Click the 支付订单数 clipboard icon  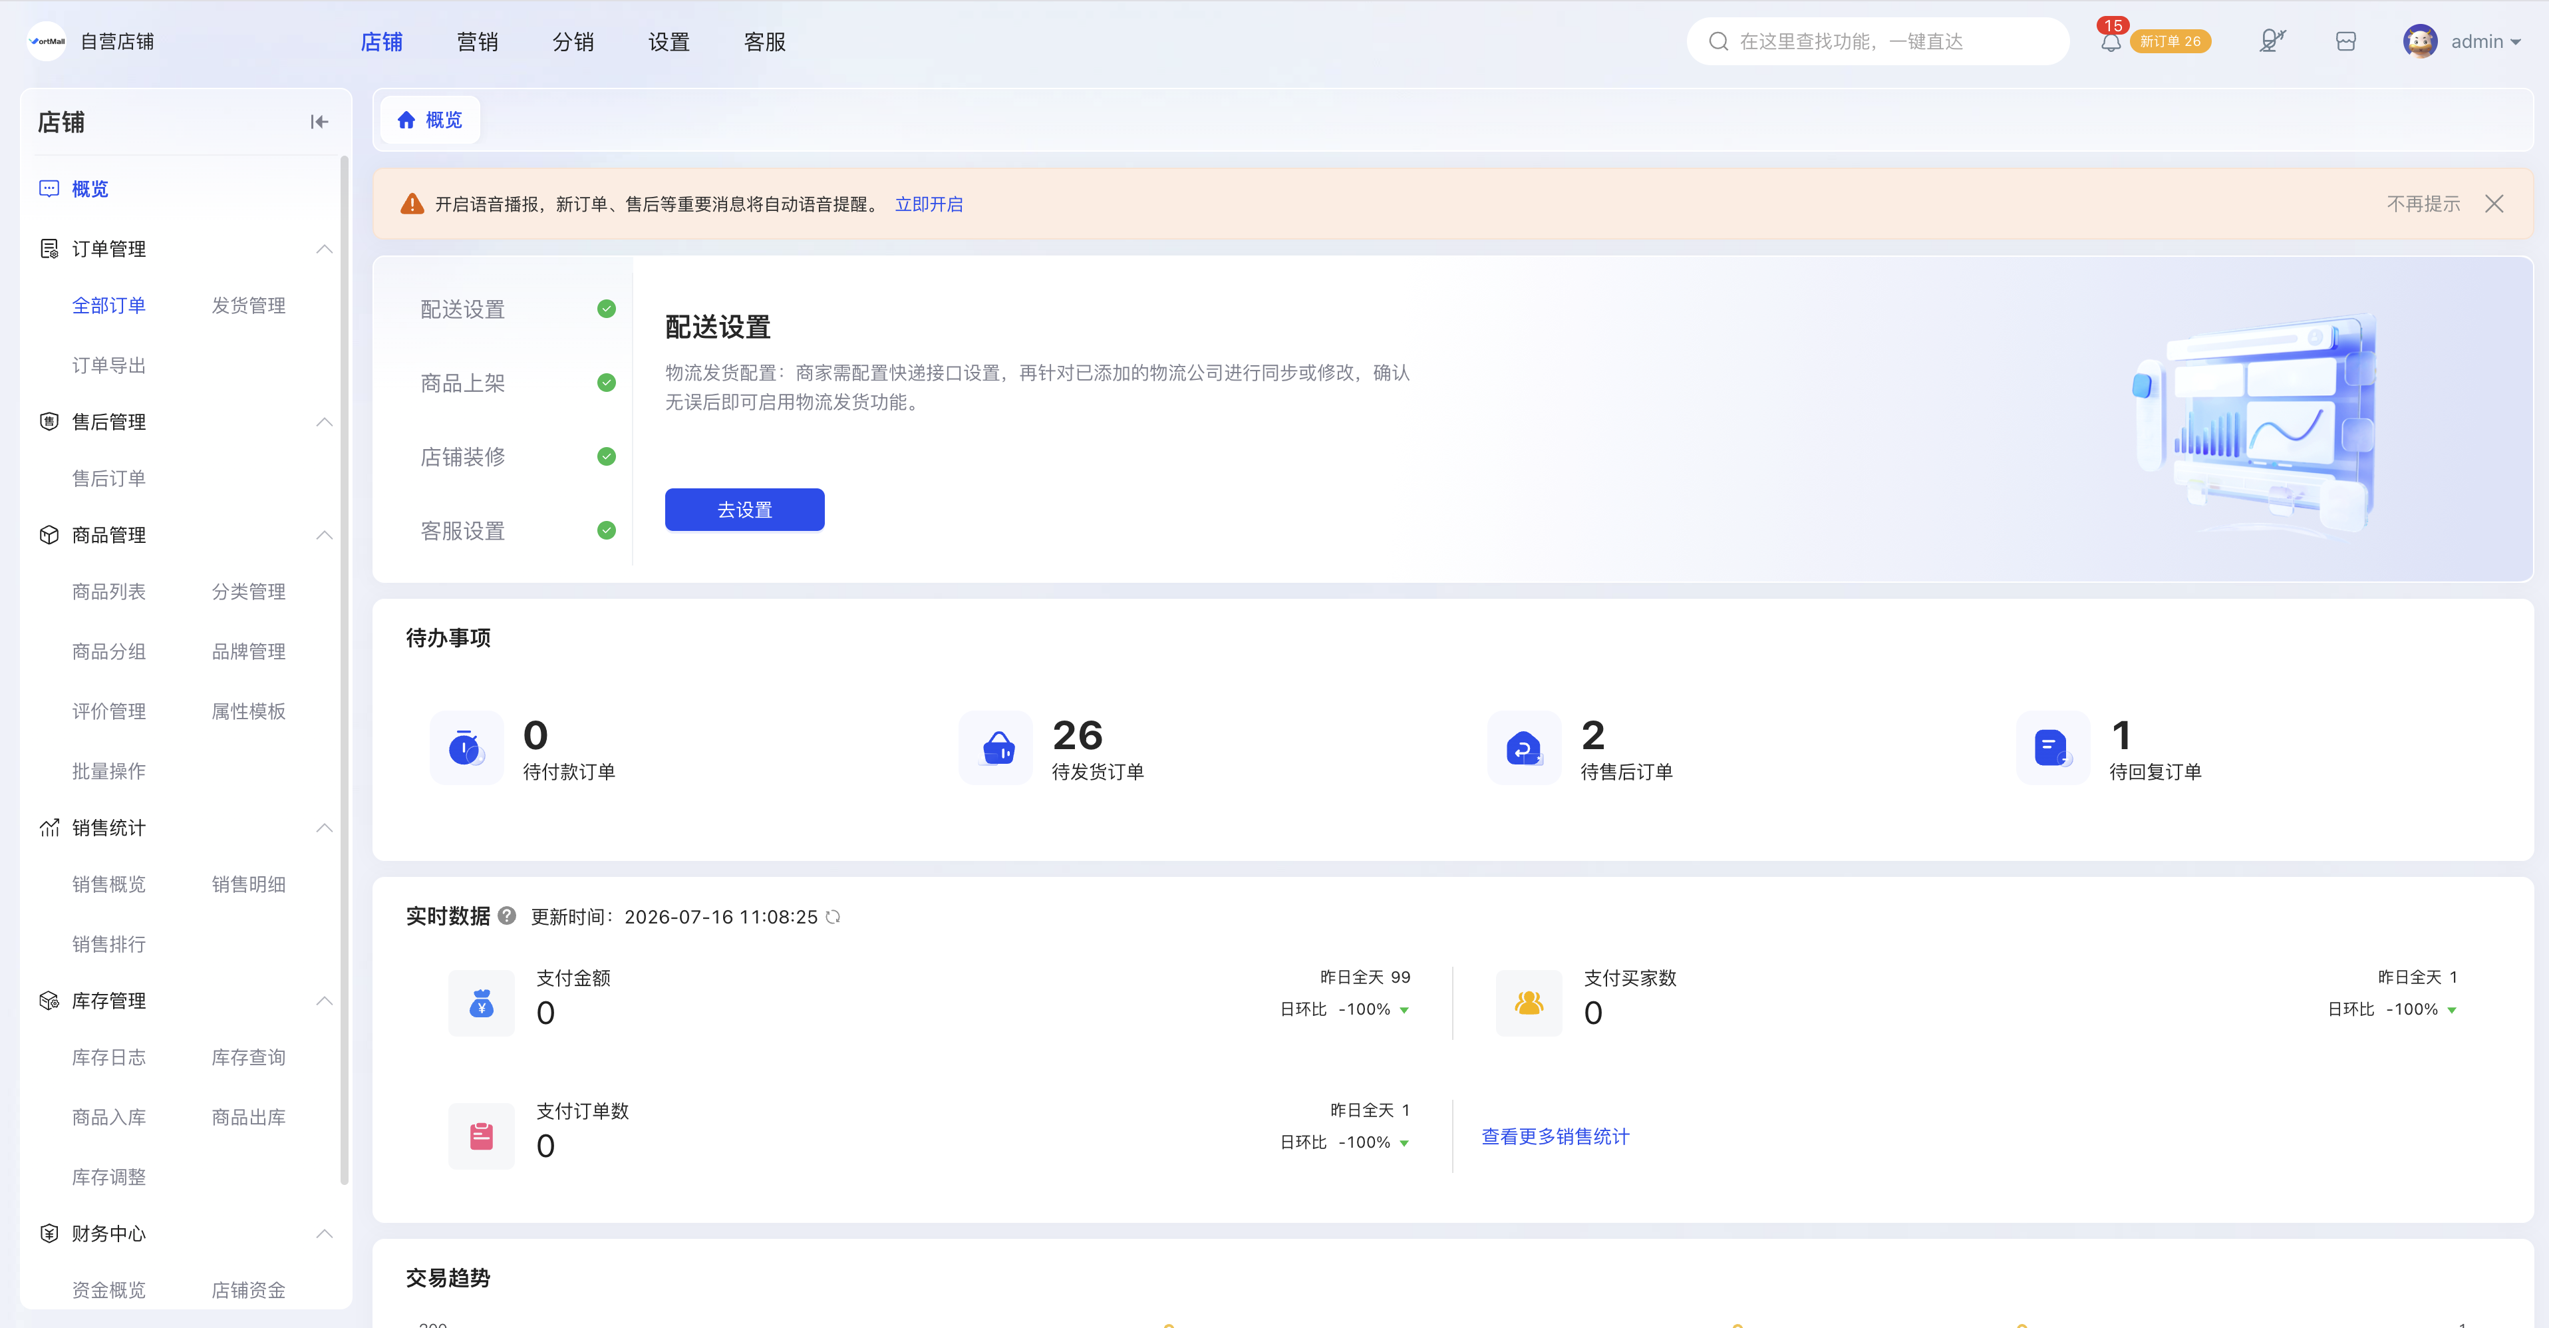click(x=482, y=1136)
